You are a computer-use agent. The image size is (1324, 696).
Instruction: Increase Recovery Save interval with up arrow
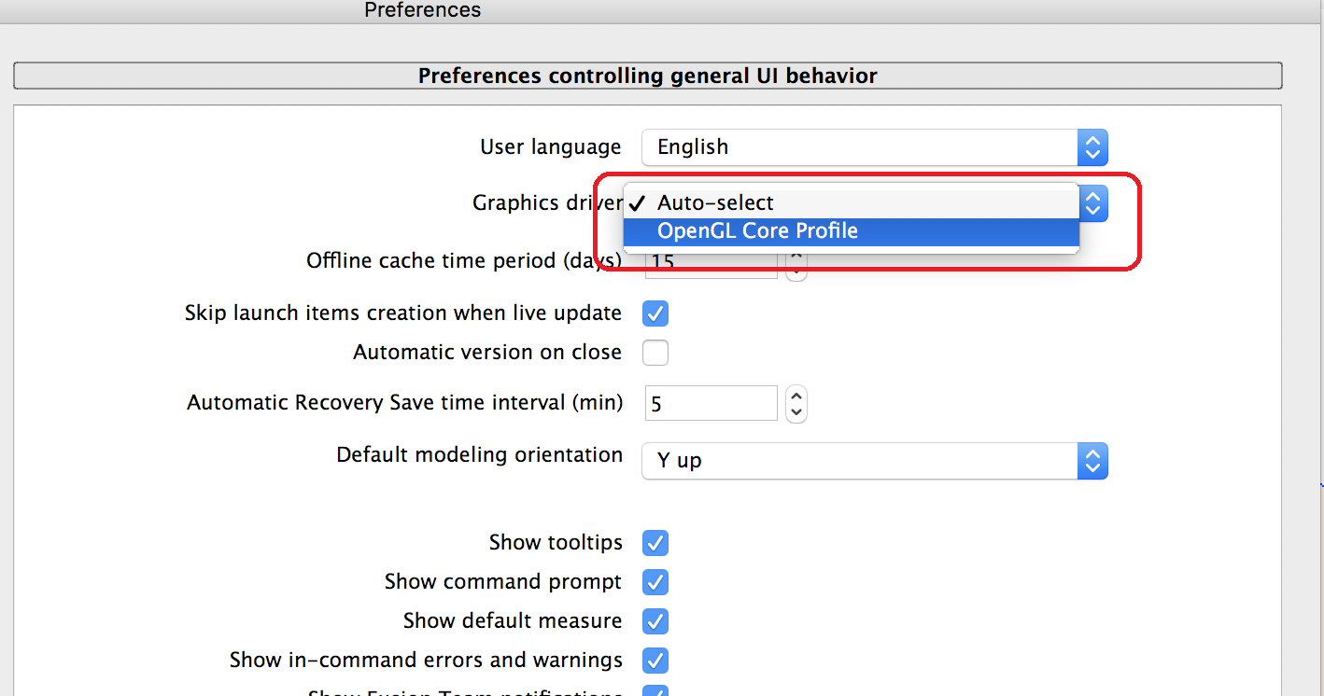pyautogui.click(x=796, y=396)
